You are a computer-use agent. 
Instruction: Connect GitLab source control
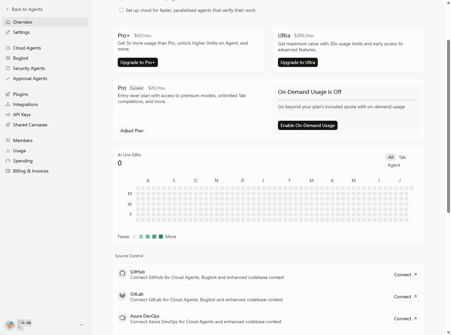coord(405,297)
